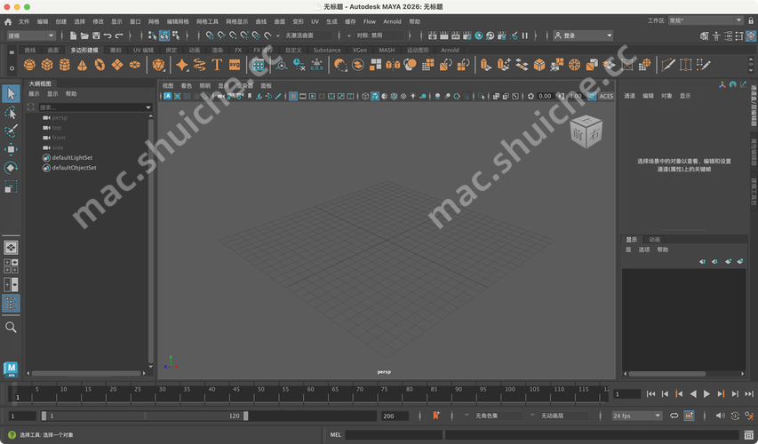The width and height of the screenshot is (758, 444).
Task: Create a new scene with file icon
Action: (x=73, y=36)
